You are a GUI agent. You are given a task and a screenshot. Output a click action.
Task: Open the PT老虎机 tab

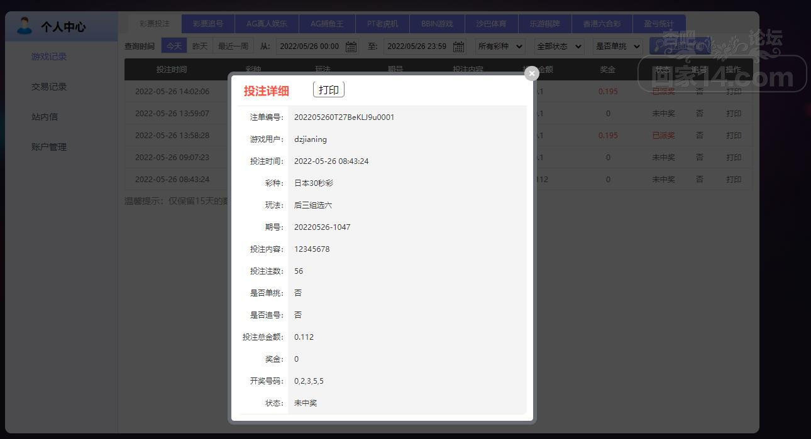click(382, 24)
